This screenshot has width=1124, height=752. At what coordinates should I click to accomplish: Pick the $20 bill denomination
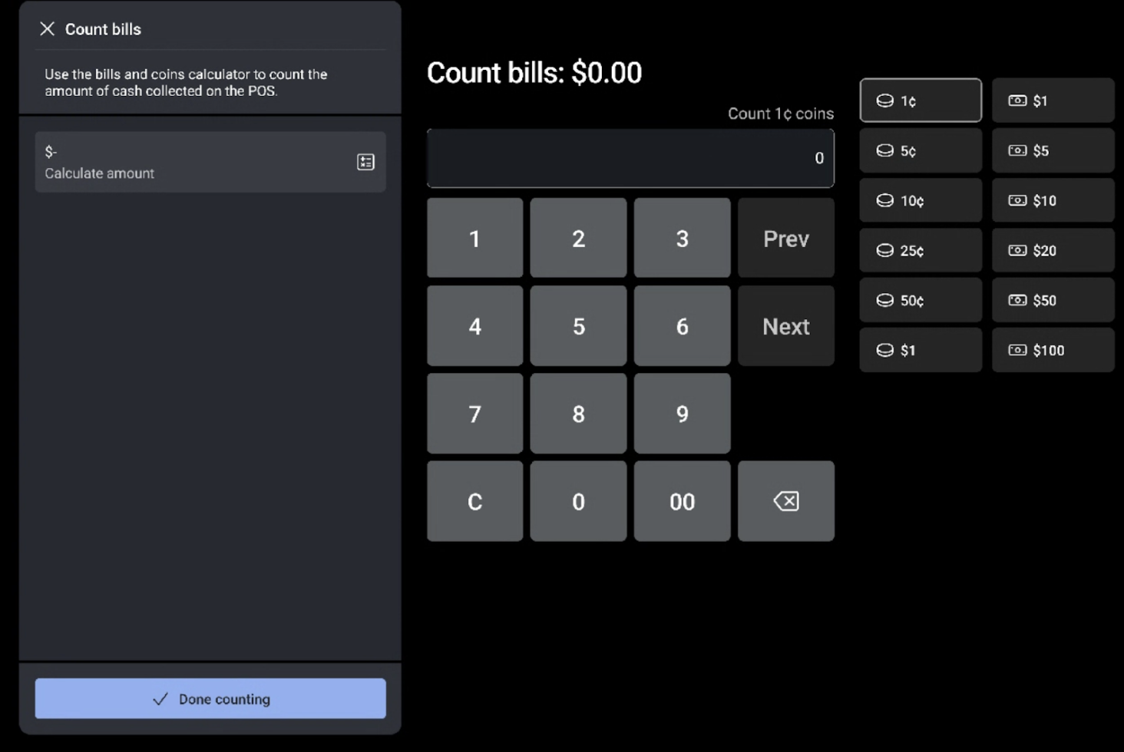tap(1052, 250)
